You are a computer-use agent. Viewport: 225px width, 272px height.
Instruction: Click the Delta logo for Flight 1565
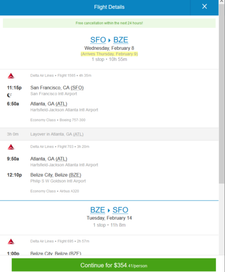click(x=11, y=76)
